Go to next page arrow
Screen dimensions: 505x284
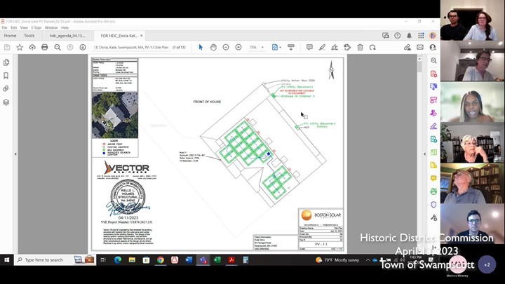pyautogui.click(x=83, y=48)
